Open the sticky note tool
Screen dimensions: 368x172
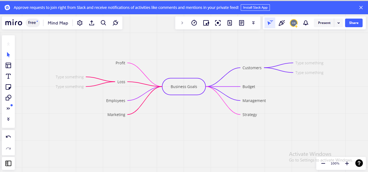(x=8, y=87)
